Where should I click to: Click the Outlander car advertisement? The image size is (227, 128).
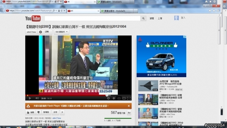(161, 56)
